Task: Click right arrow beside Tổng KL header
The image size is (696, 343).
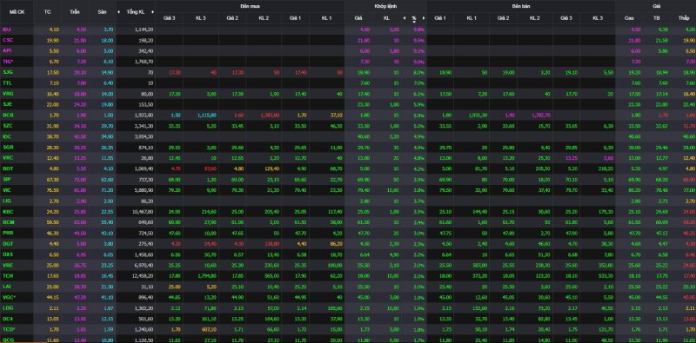Action: [x=153, y=12]
